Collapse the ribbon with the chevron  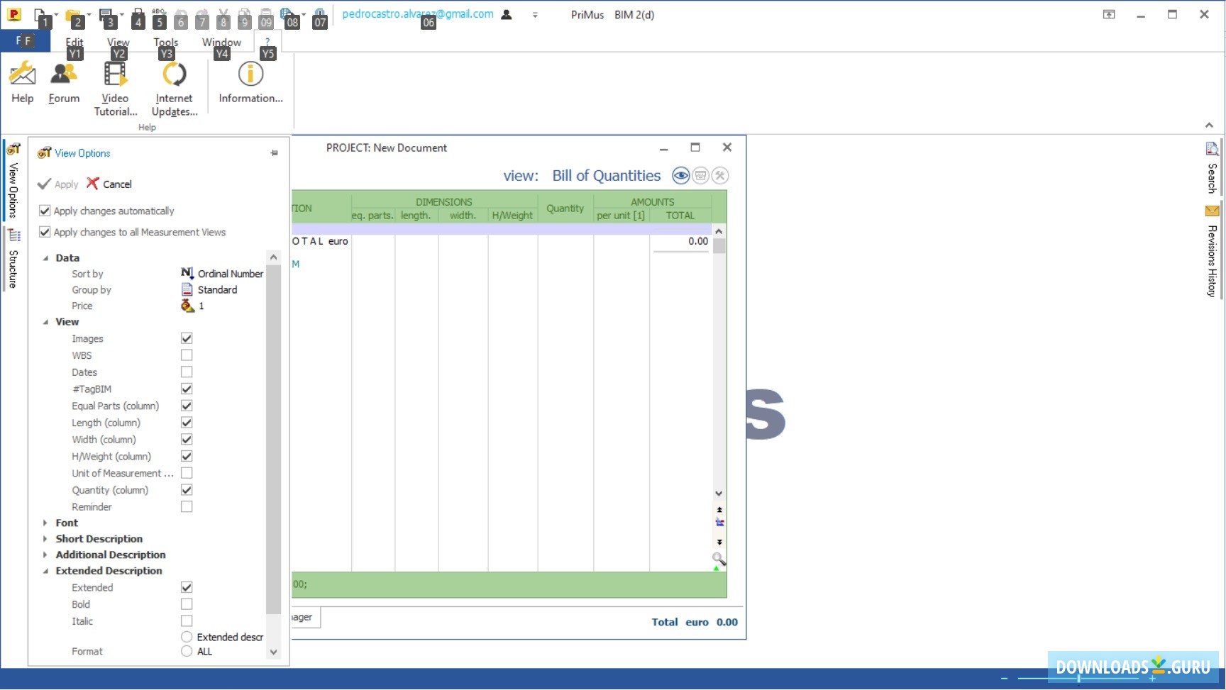tap(1209, 126)
